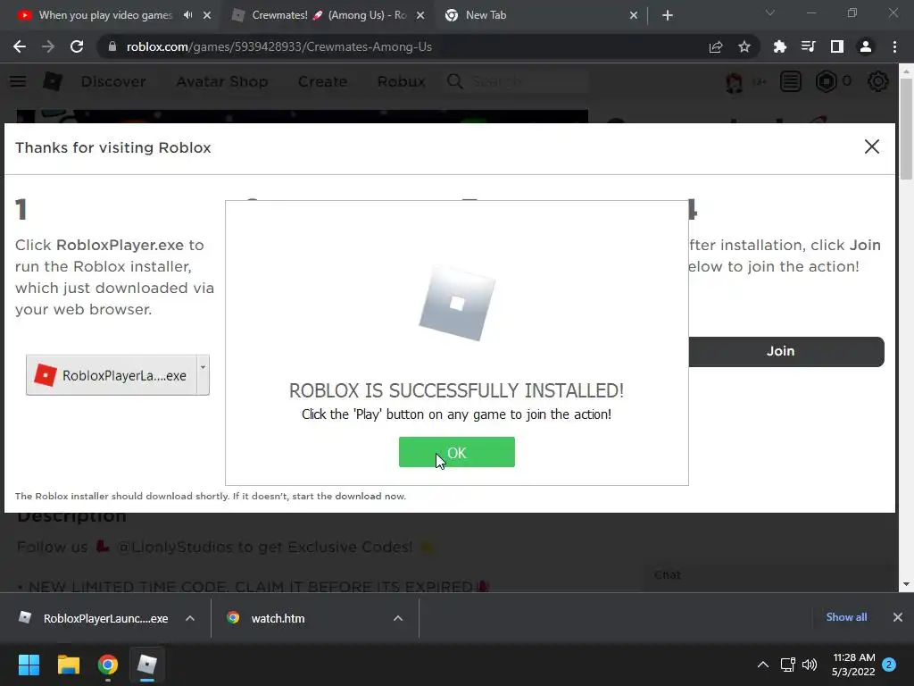Show hidden system tray icons
Viewport: 914px width, 686px height.
[x=762, y=665]
